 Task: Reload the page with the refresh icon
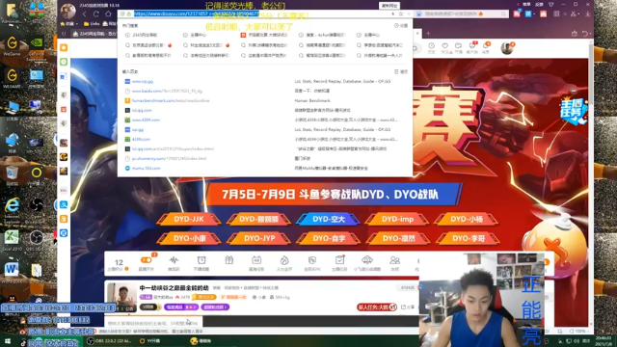pyautogui.click(x=96, y=13)
